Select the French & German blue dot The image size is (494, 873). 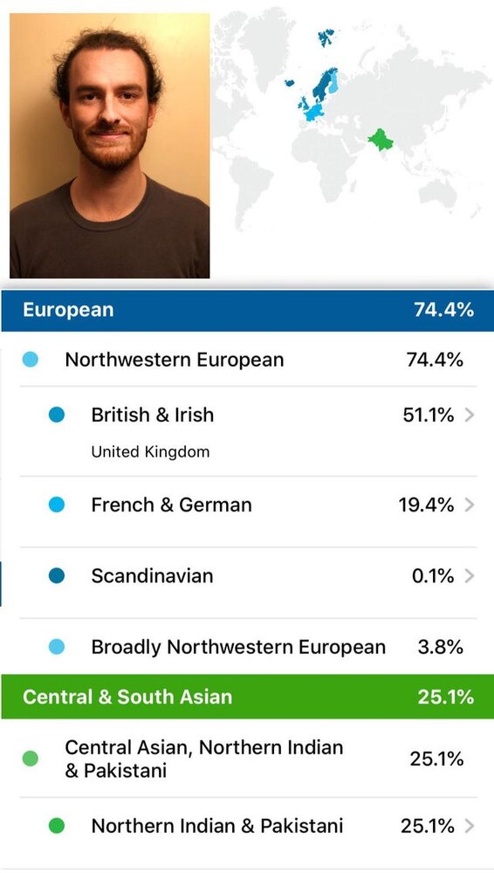pos(56,505)
